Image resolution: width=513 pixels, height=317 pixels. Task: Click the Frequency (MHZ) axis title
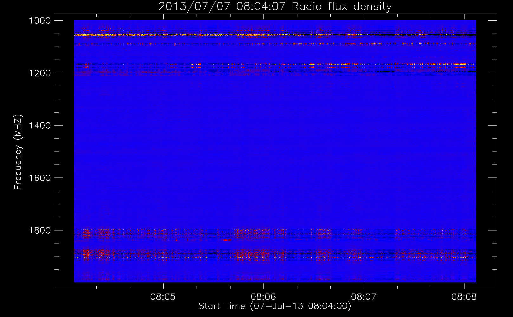[18, 152]
